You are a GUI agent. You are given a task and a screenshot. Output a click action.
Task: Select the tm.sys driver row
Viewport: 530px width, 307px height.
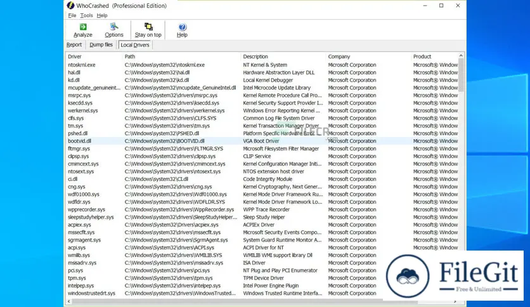262,126
